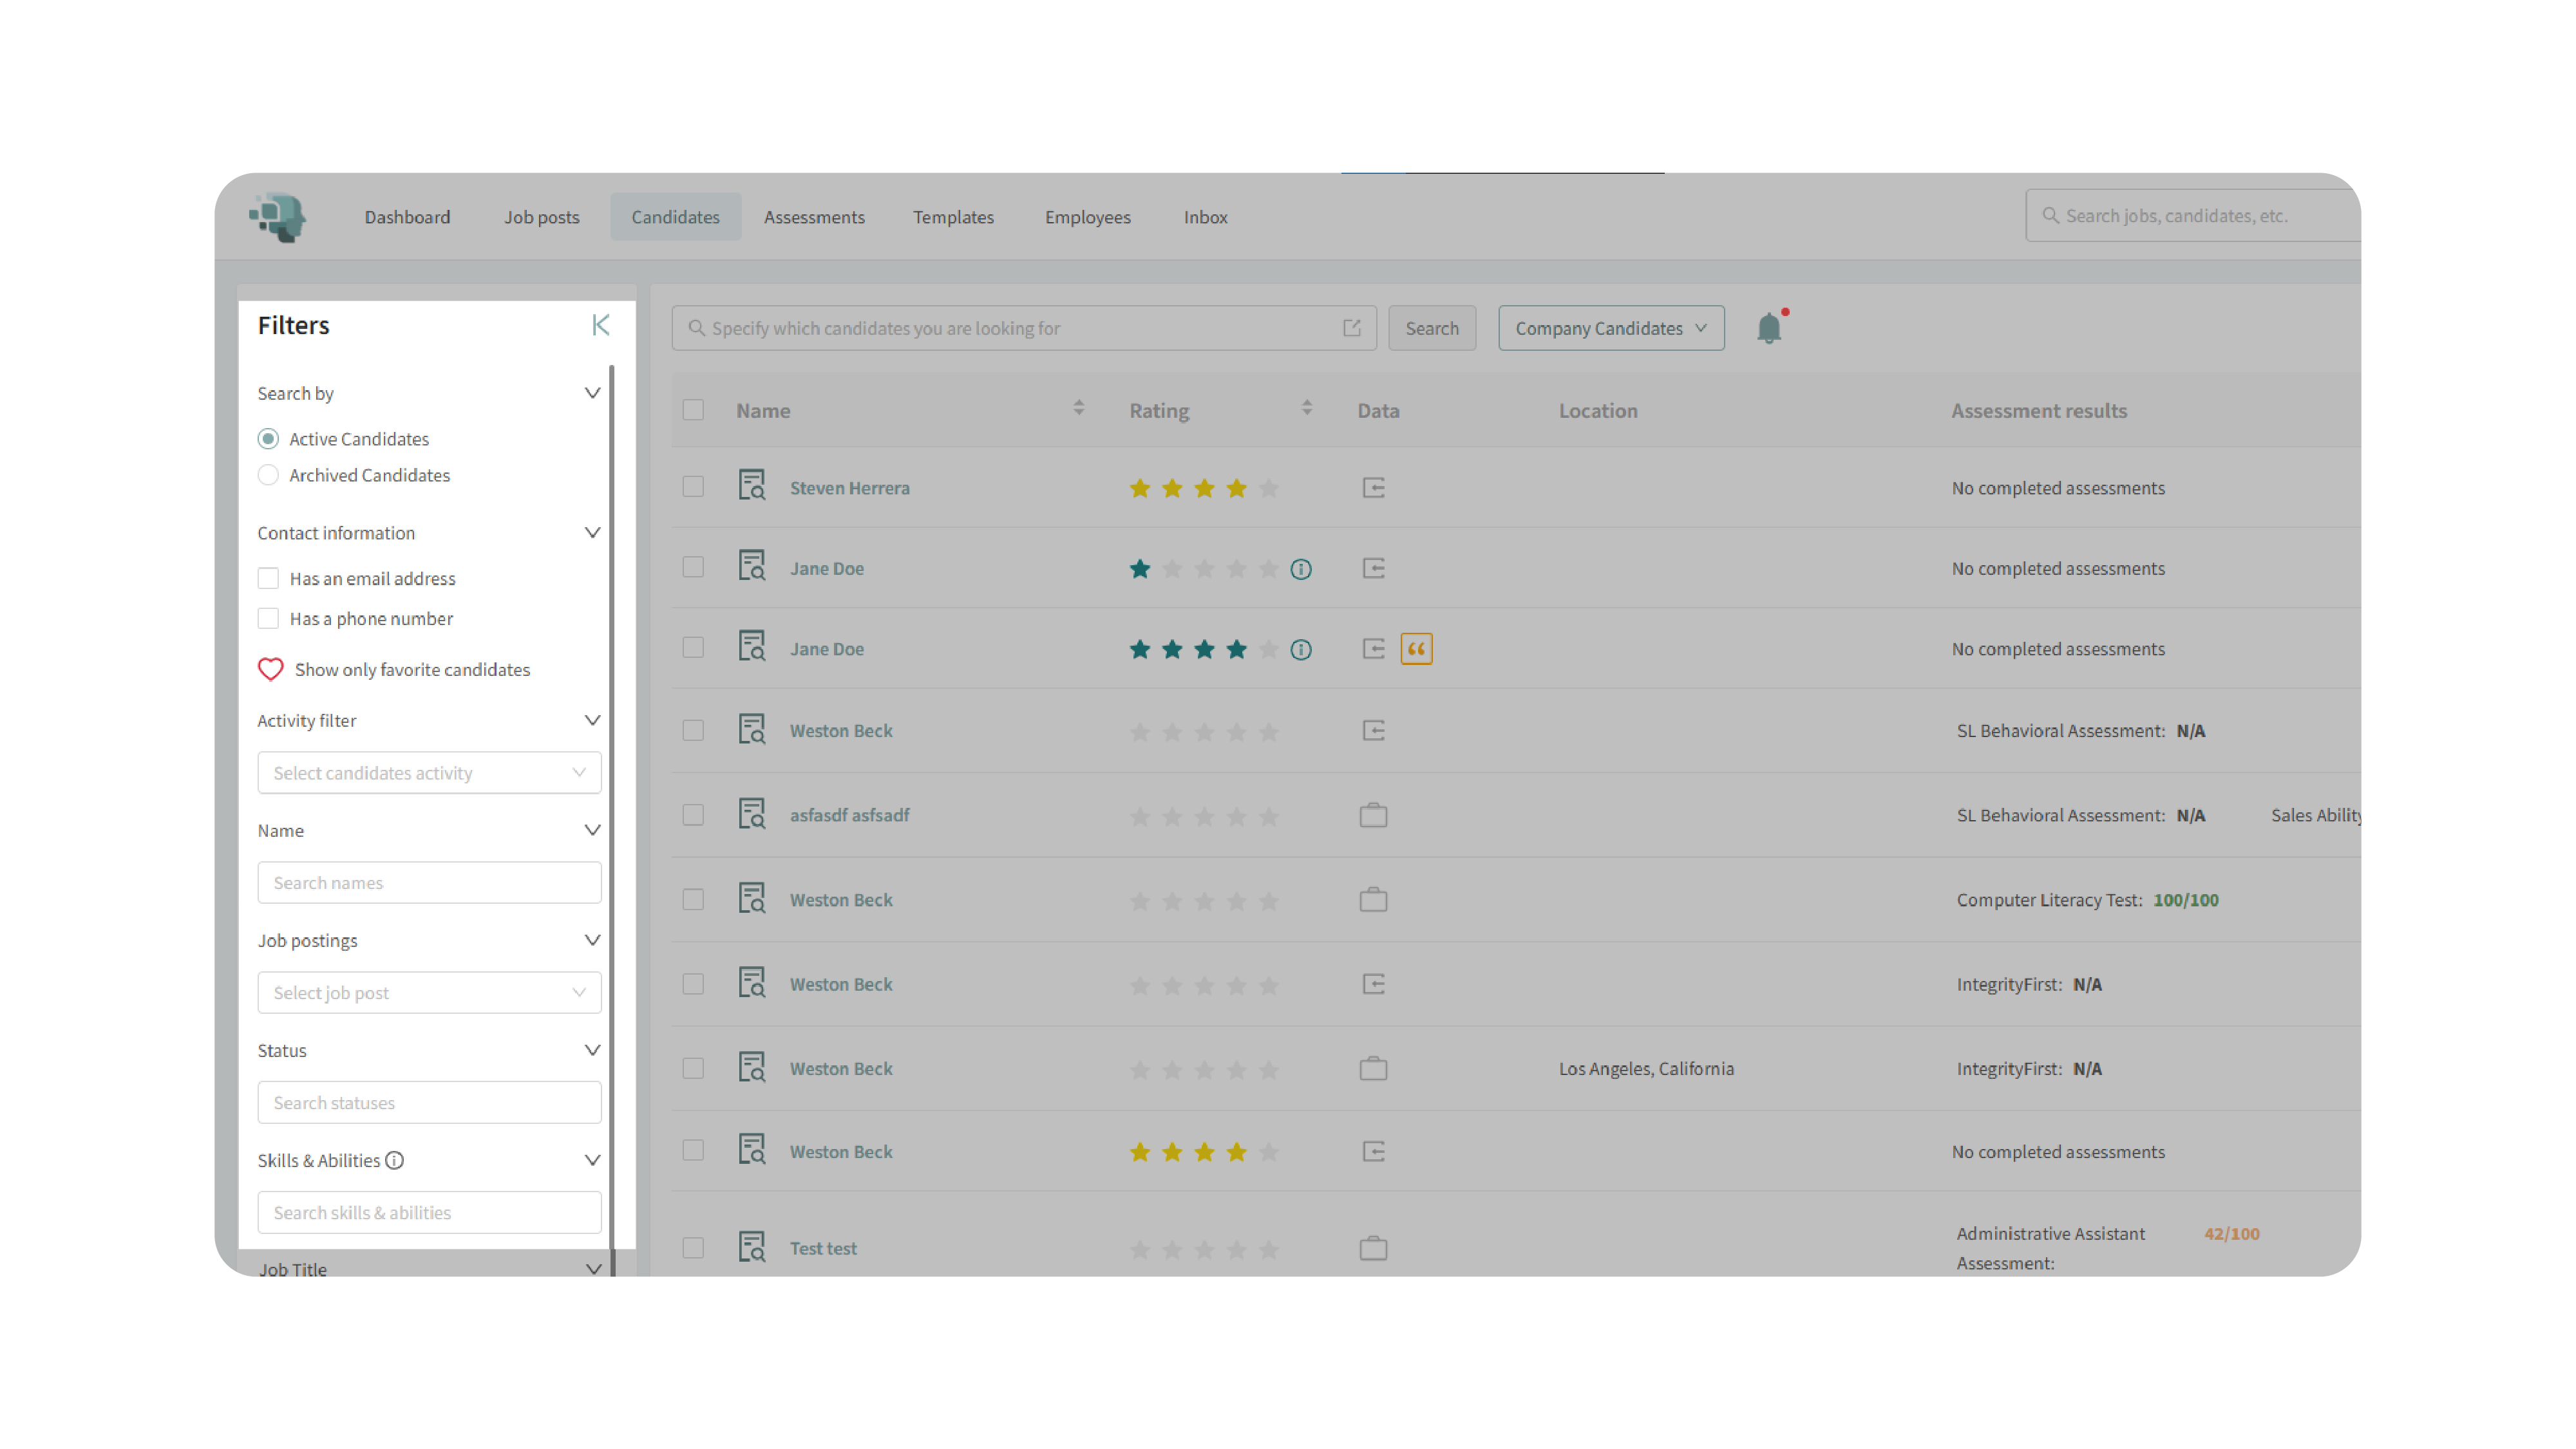Viewport: 2576px width, 1449px height.
Task: Tick the checkbox for Steven Herrera's row
Action: pos(693,487)
